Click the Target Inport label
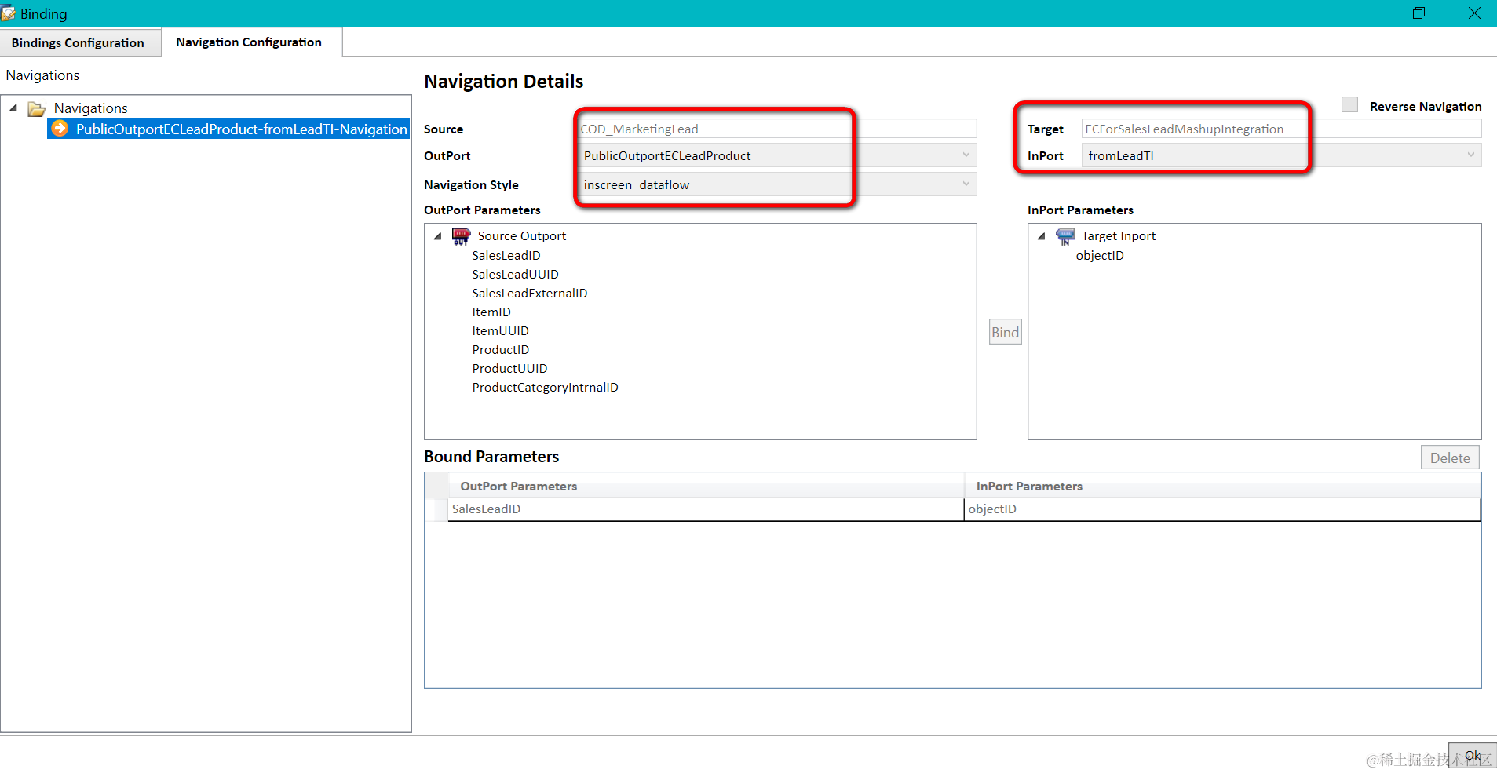 pos(1119,235)
